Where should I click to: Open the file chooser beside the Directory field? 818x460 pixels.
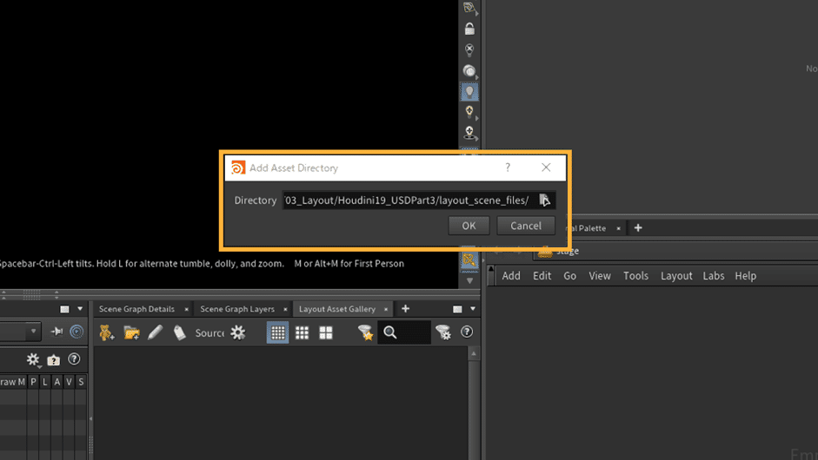544,200
